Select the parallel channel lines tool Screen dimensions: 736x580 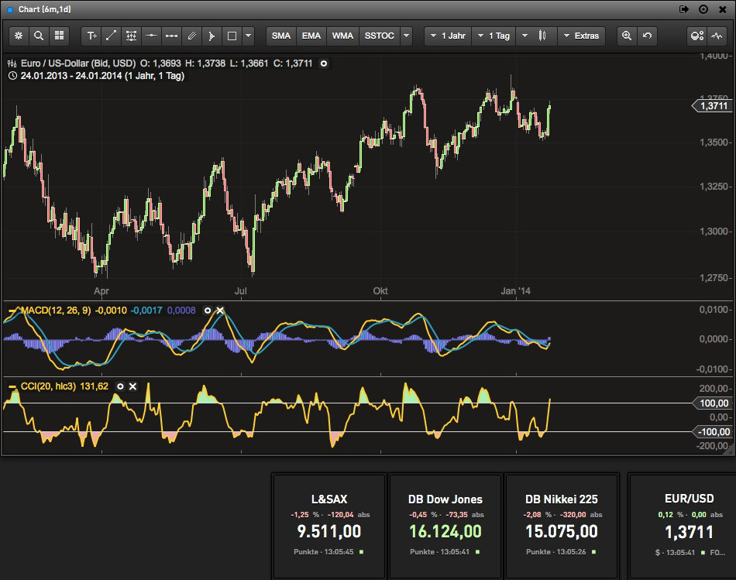[x=191, y=36]
